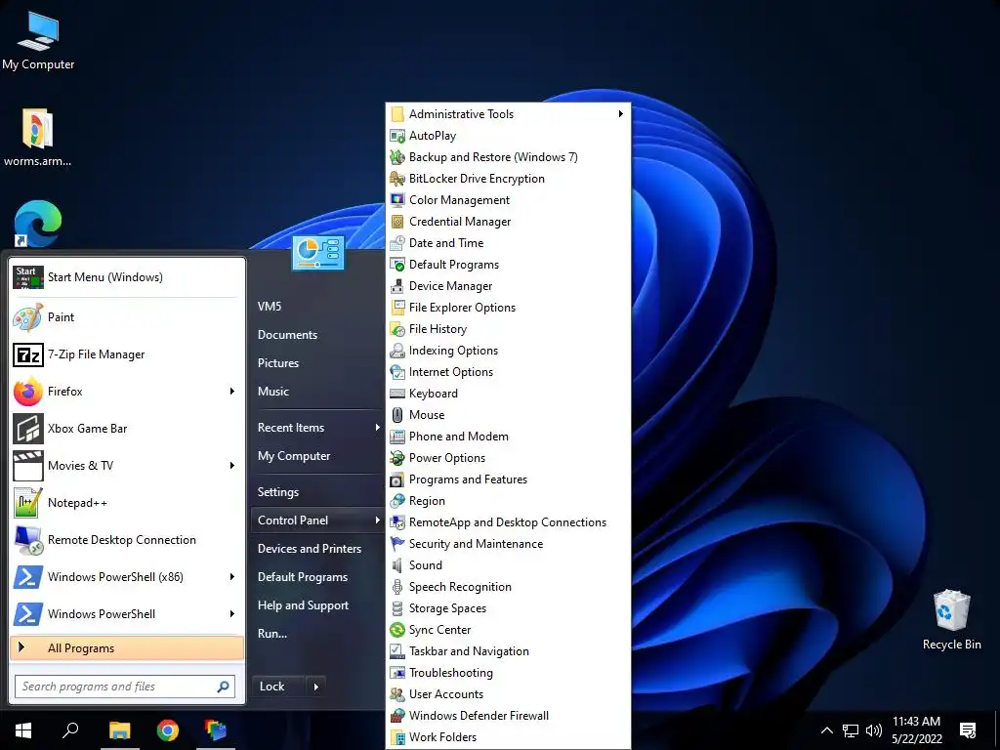Click the BitLocker Drive Encryption icon
Image resolution: width=1000 pixels, height=750 pixels.
coord(397,179)
